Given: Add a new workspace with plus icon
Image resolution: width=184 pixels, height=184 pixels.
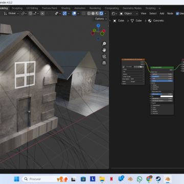Looking at the screenshot, I should point(159,8).
